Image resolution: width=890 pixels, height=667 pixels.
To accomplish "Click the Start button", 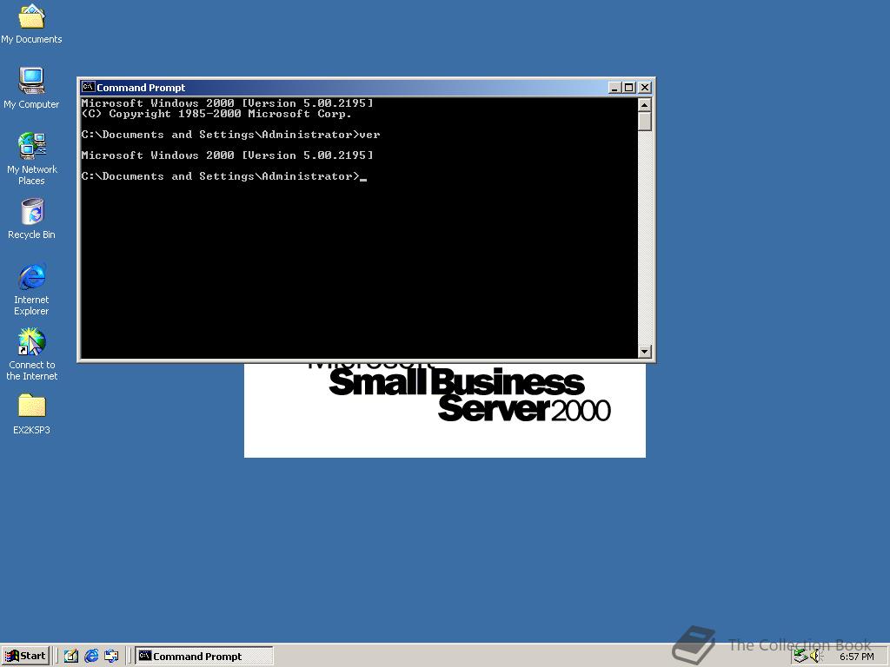I will pos(25,656).
